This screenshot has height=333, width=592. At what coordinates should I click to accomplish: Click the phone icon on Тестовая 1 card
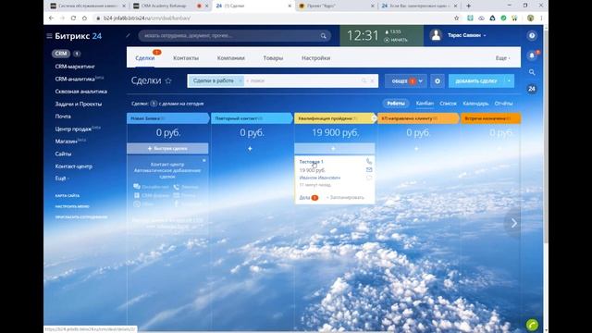click(x=369, y=162)
